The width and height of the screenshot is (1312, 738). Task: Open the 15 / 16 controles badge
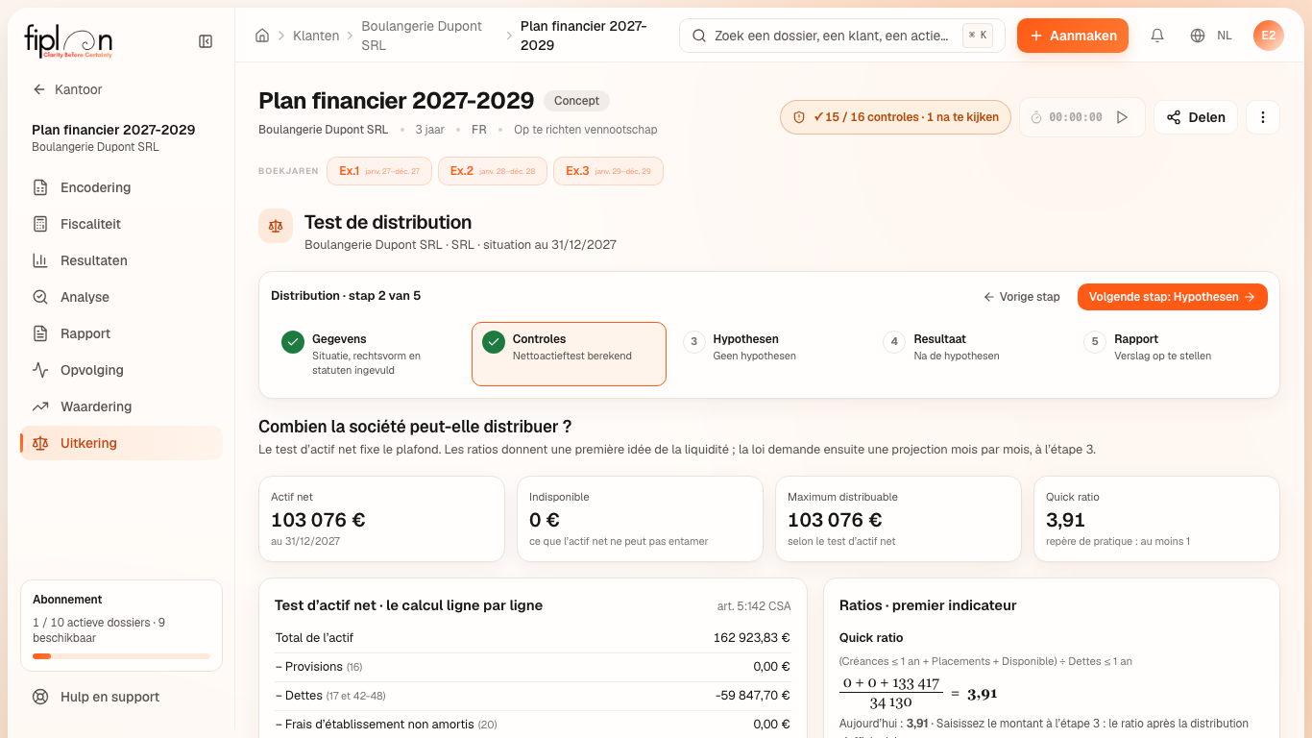(x=895, y=117)
